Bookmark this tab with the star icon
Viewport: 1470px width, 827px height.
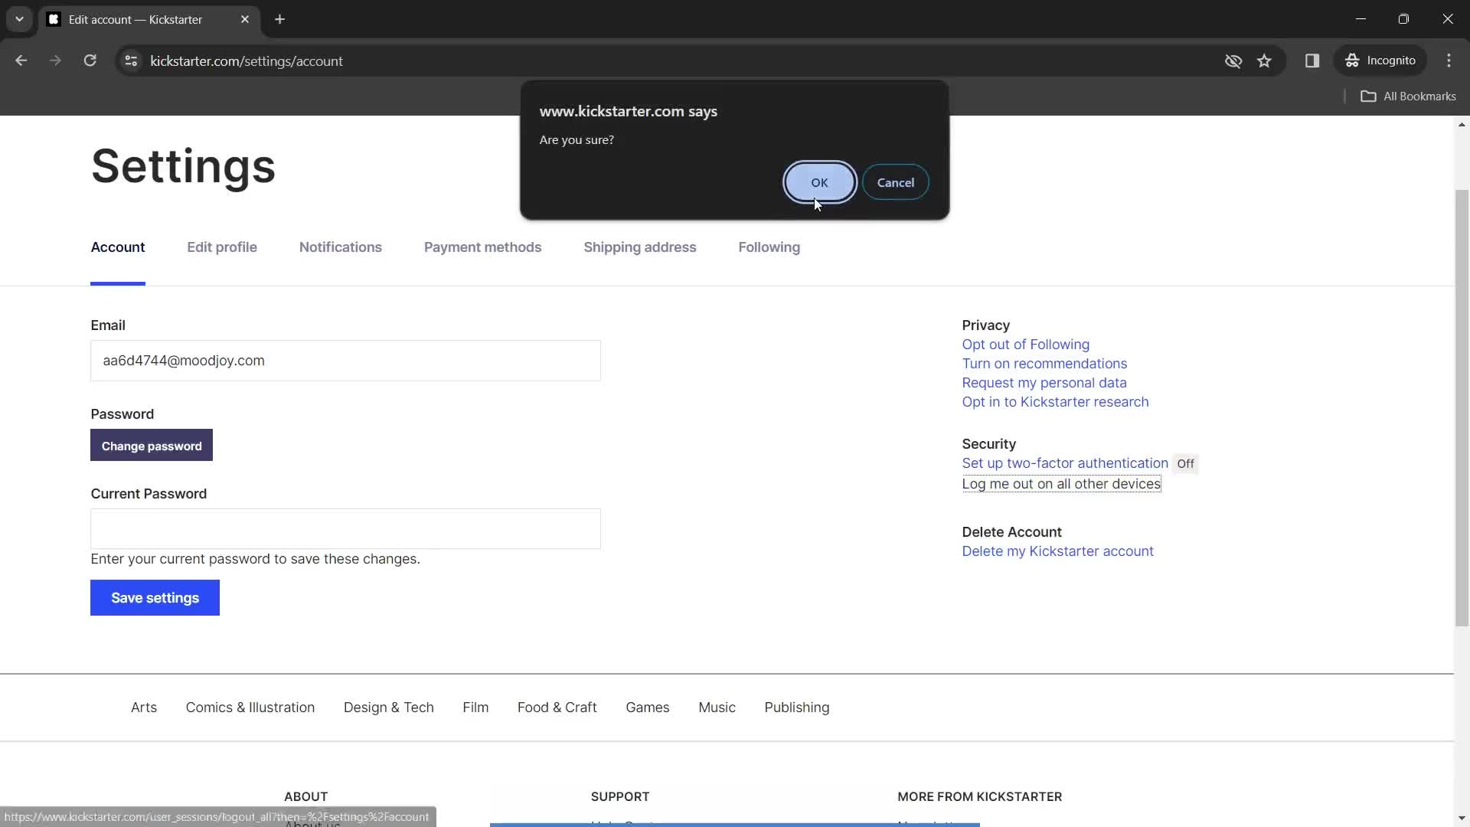[1264, 60]
